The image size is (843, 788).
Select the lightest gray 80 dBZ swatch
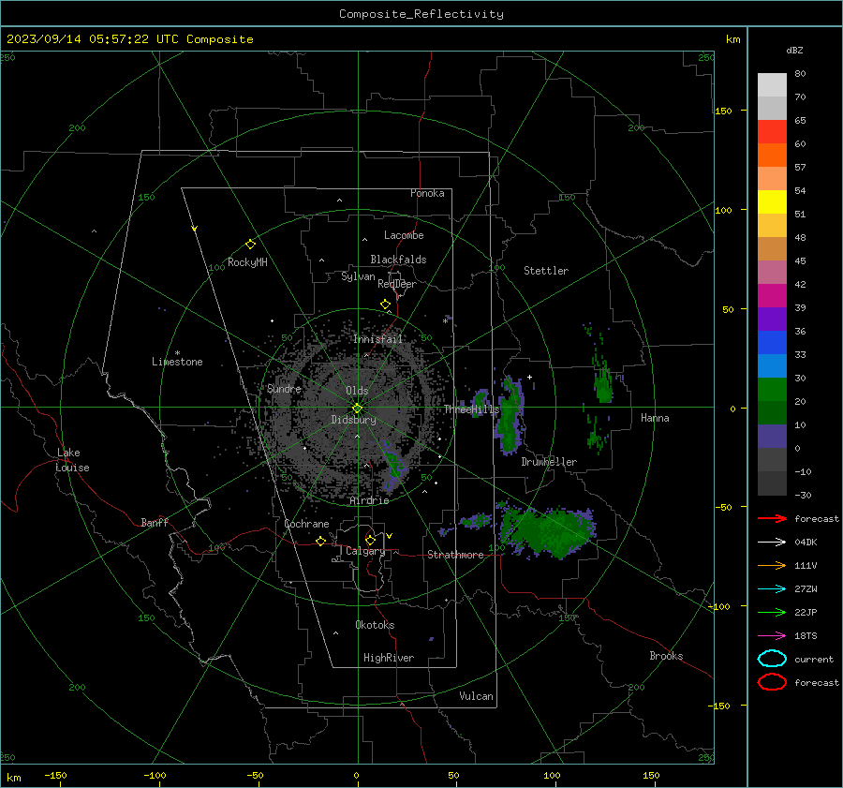[x=772, y=85]
